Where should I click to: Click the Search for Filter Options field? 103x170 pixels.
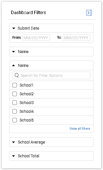click(x=51, y=76)
